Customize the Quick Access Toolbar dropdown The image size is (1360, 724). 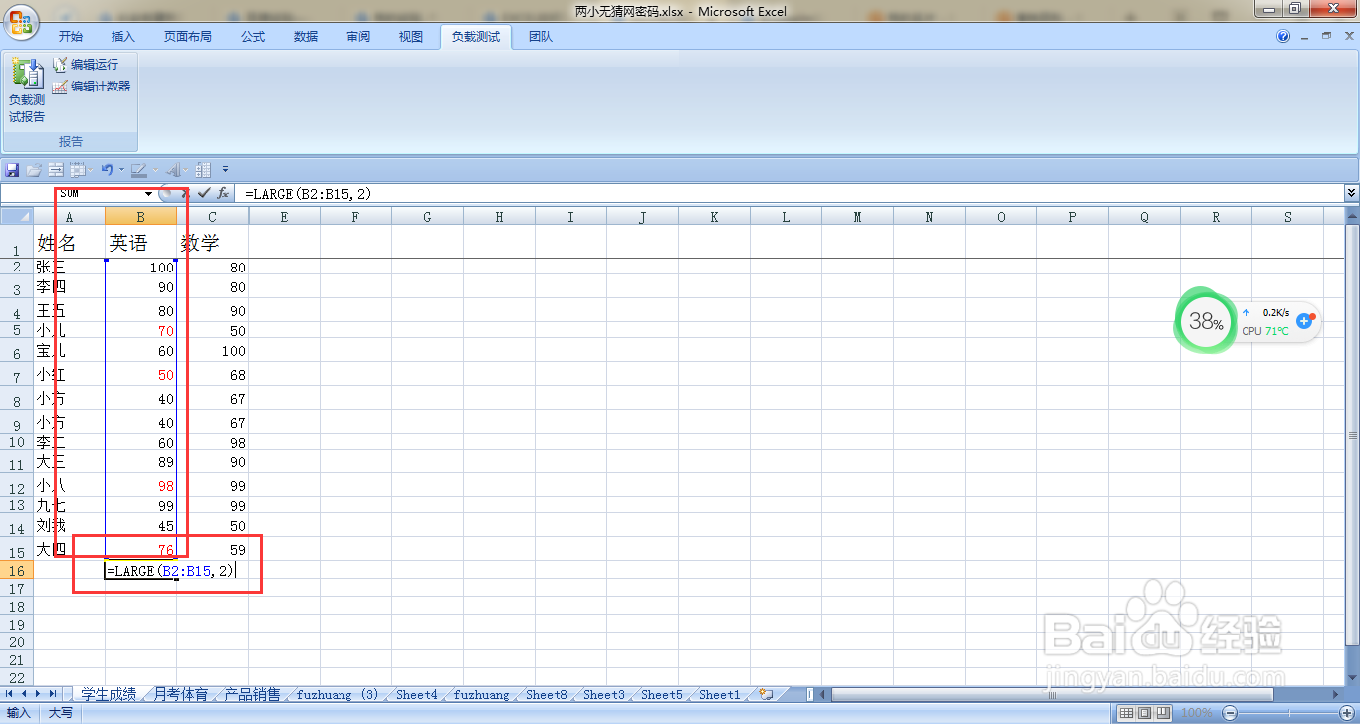226,170
